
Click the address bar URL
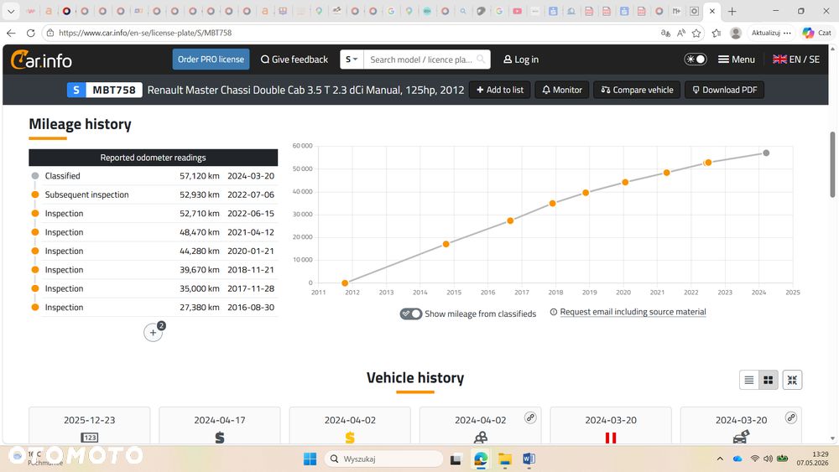coord(145,33)
